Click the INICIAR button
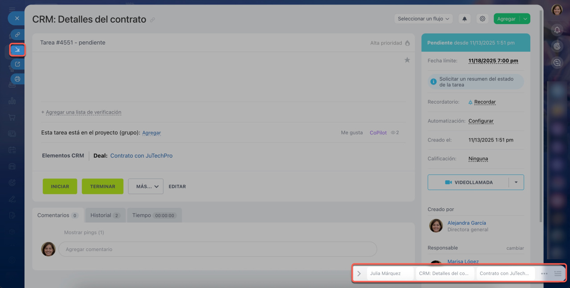Screen dimensions: 570x288 click(60, 187)
